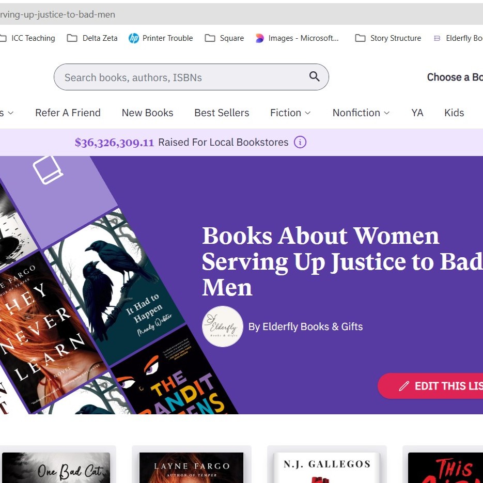Open the Square bookmark folder
This screenshot has height=483, width=483.
[x=224, y=38]
